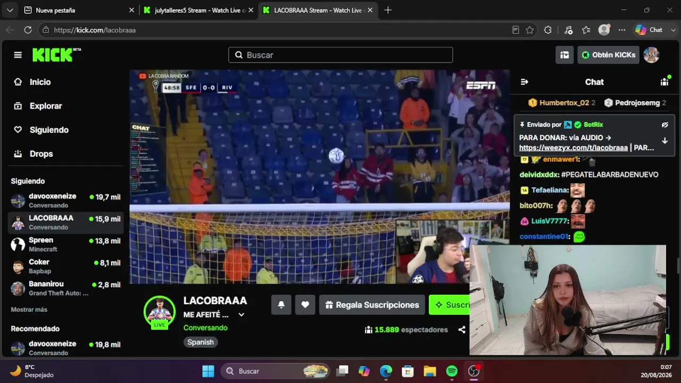Open the browser extensions puzzle icon

(548, 30)
